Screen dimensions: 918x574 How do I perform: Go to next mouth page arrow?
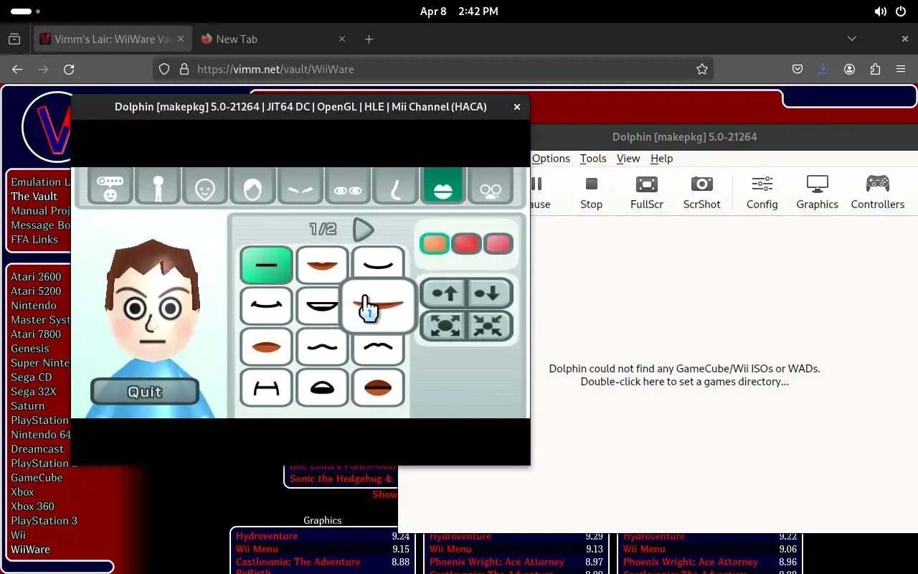click(364, 230)
